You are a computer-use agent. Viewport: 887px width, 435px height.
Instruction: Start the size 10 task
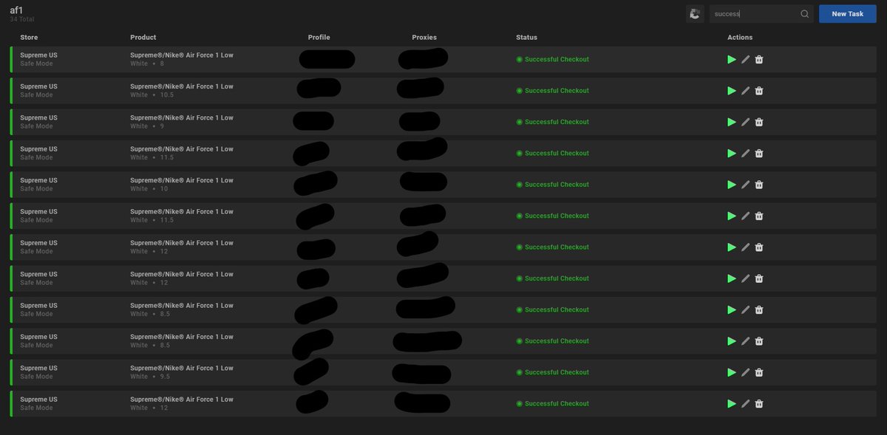pos(731,185)
